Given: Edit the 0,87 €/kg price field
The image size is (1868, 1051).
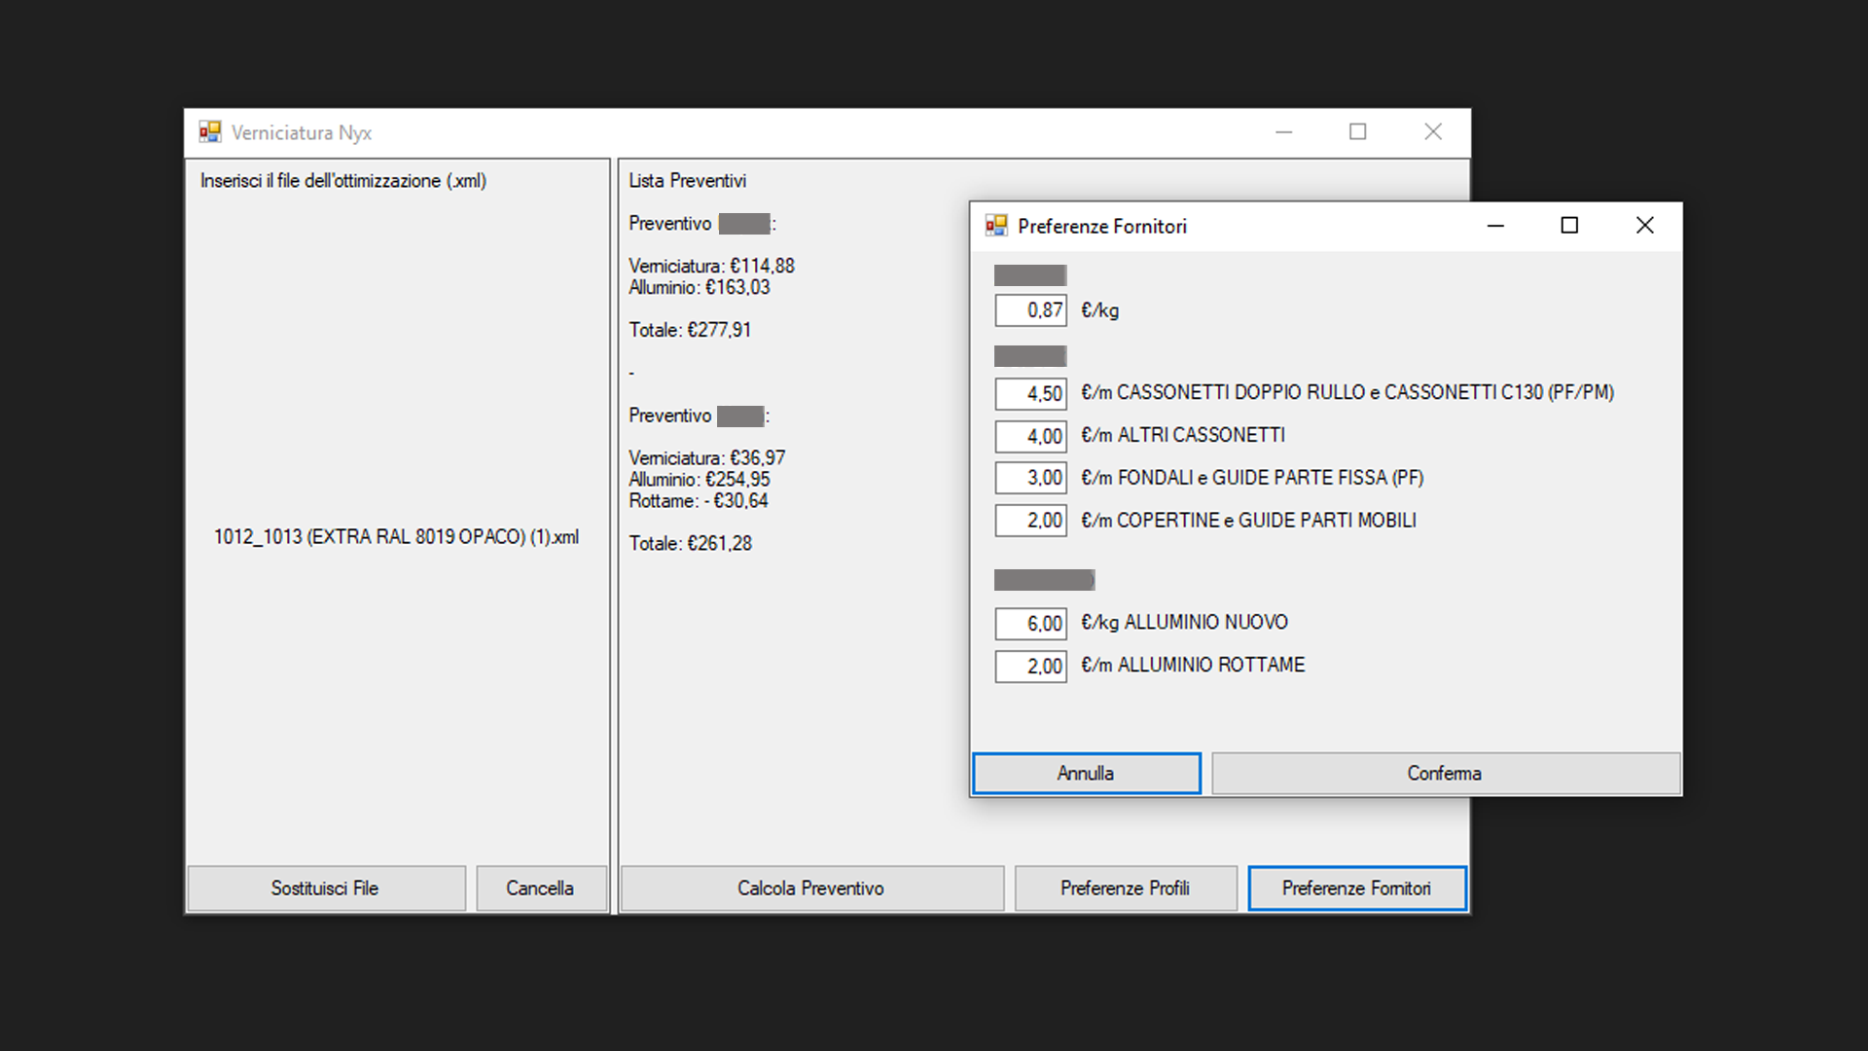Looking at the screenshot, I should point(1031,310).
